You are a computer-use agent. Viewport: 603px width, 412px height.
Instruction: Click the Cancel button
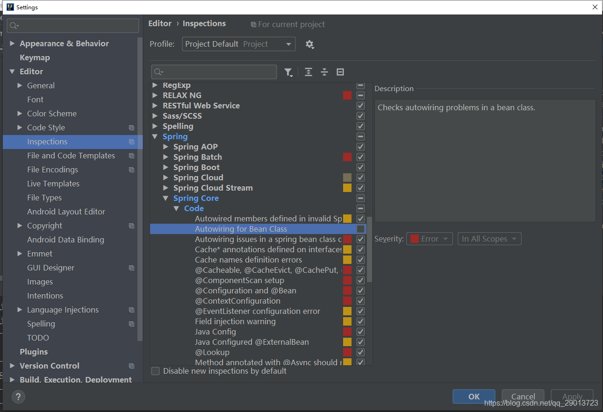[523, 397]
